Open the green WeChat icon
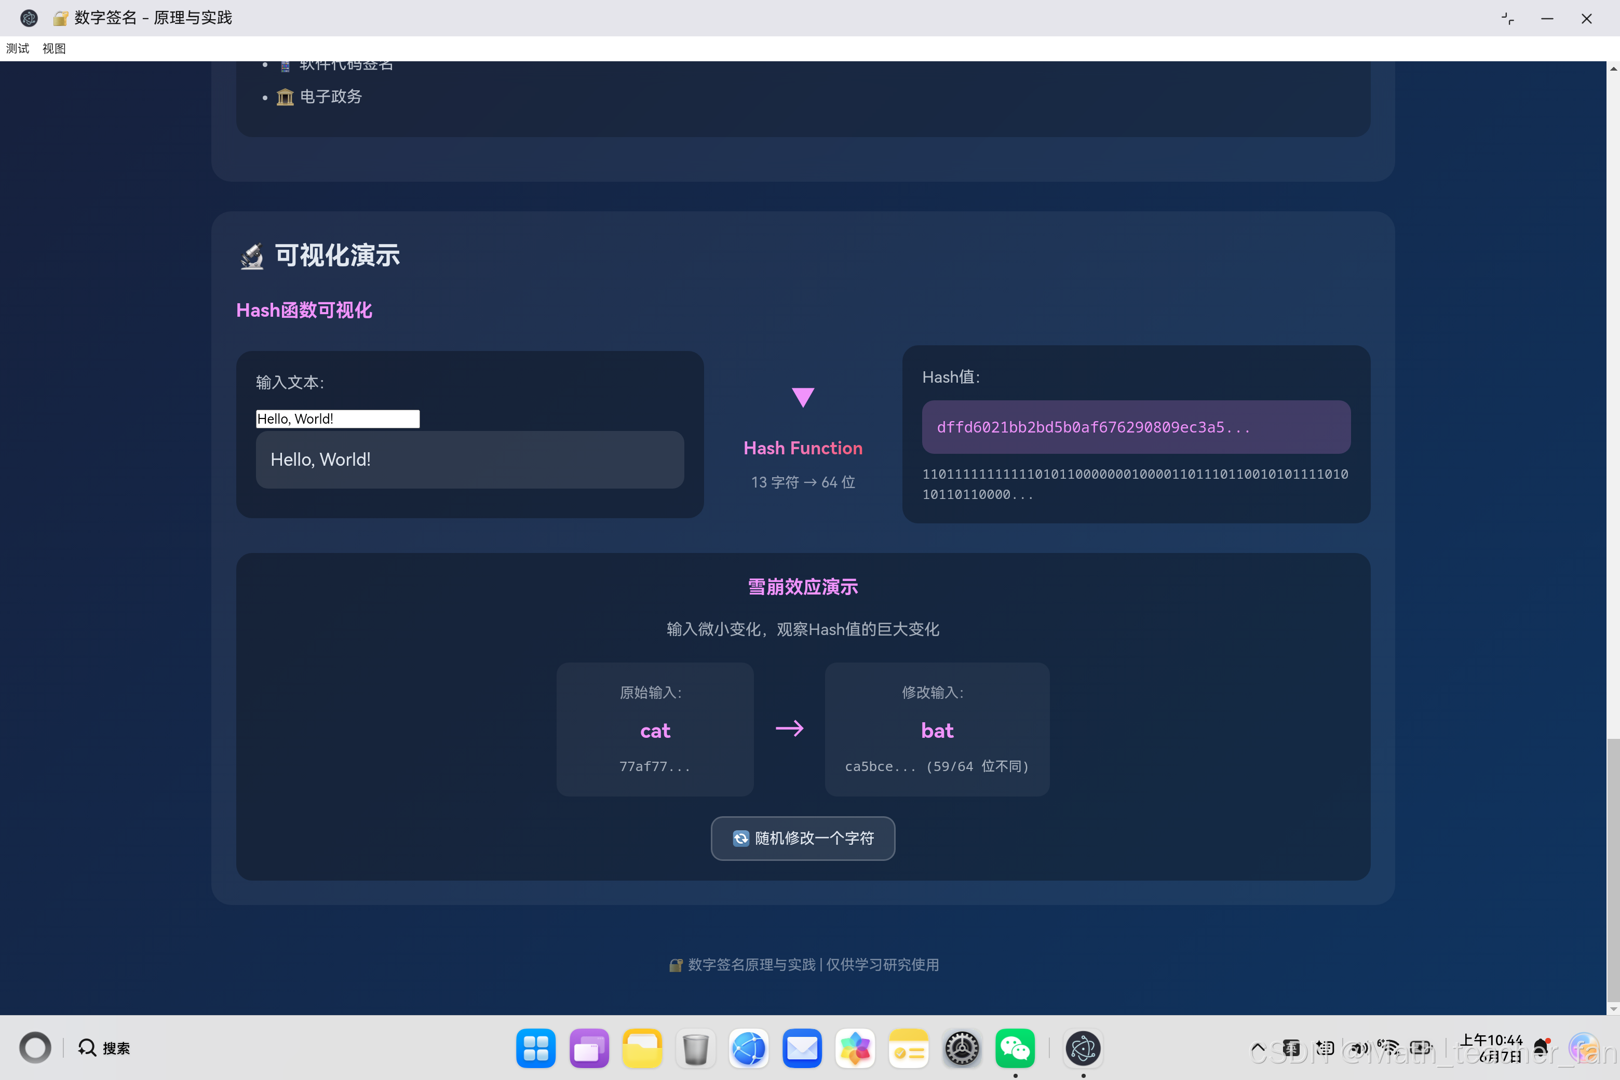 tap(1015, 1048)
